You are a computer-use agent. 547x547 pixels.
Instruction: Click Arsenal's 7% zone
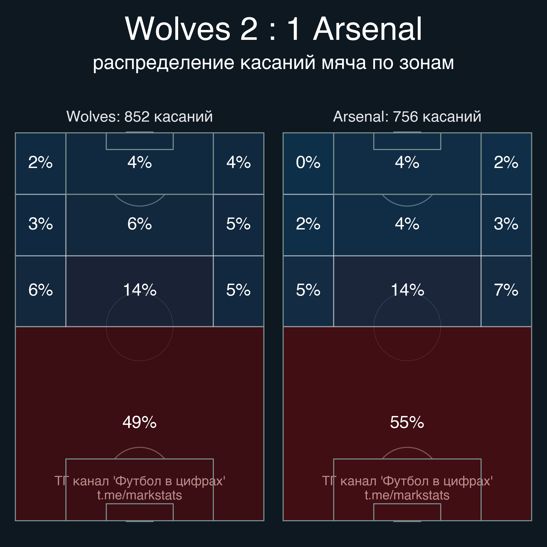(x=506, y=290)
